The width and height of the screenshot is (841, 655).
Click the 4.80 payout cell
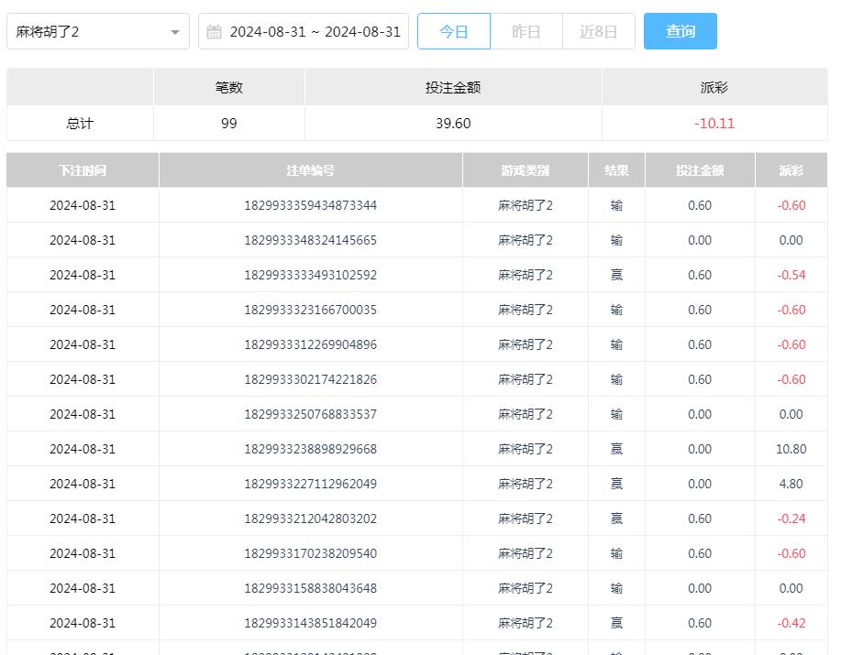pos(791,484)
